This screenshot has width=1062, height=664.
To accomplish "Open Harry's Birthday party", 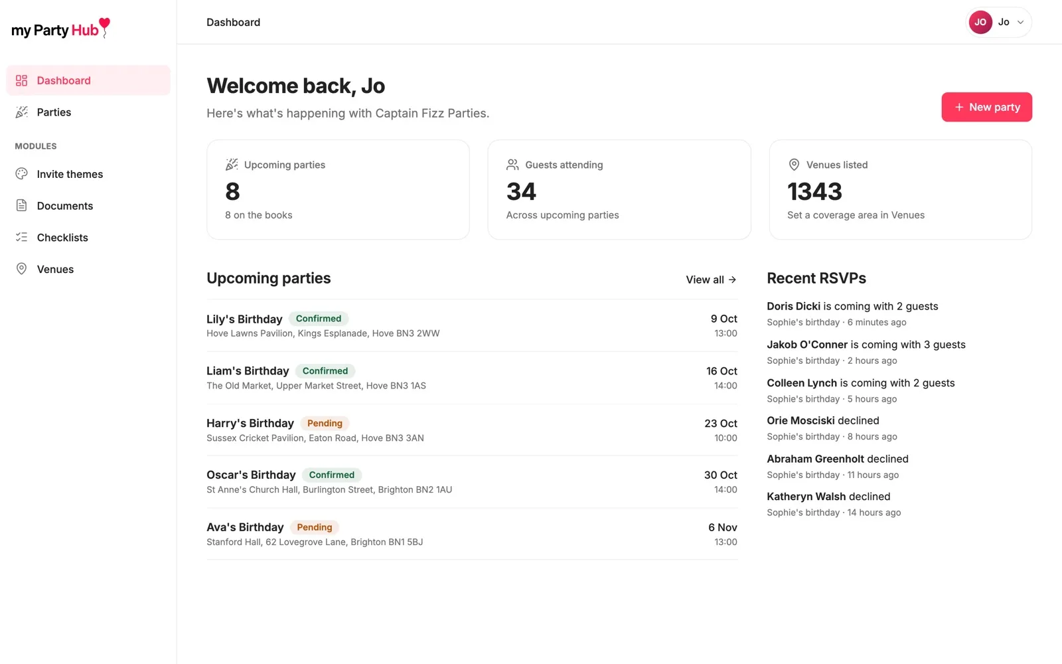I will [x=472, y=430].
